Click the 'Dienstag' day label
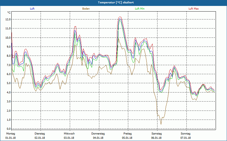Image resolution: width=227 pixels, height=141 pixels. pos(40,134)
